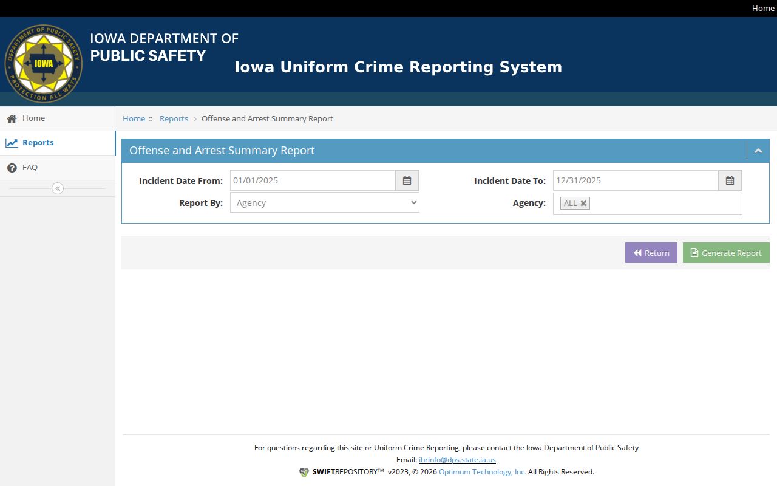
Task: Open the Optimum Technology, Inc. link
Action: click(x=483, y=472)
